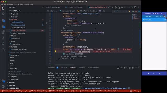Open the Selection menu
Screen dimensions: 167x93
[10, 4]
